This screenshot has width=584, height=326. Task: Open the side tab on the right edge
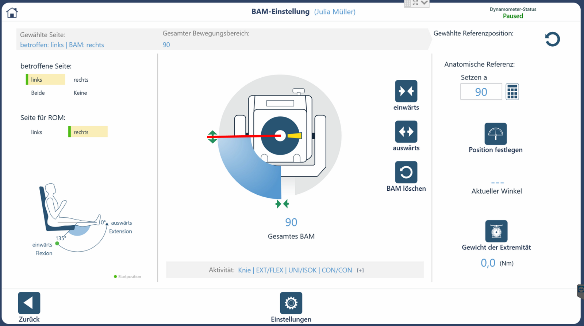click(x=580, y=291)
